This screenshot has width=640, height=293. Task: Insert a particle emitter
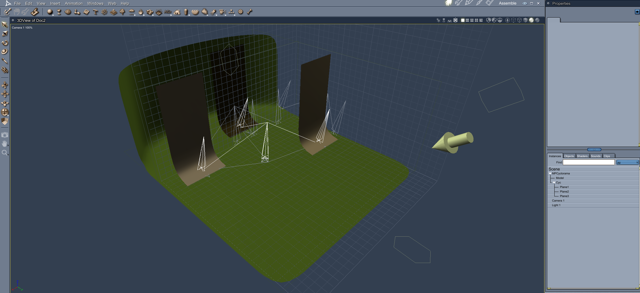[x=104, y=12]
